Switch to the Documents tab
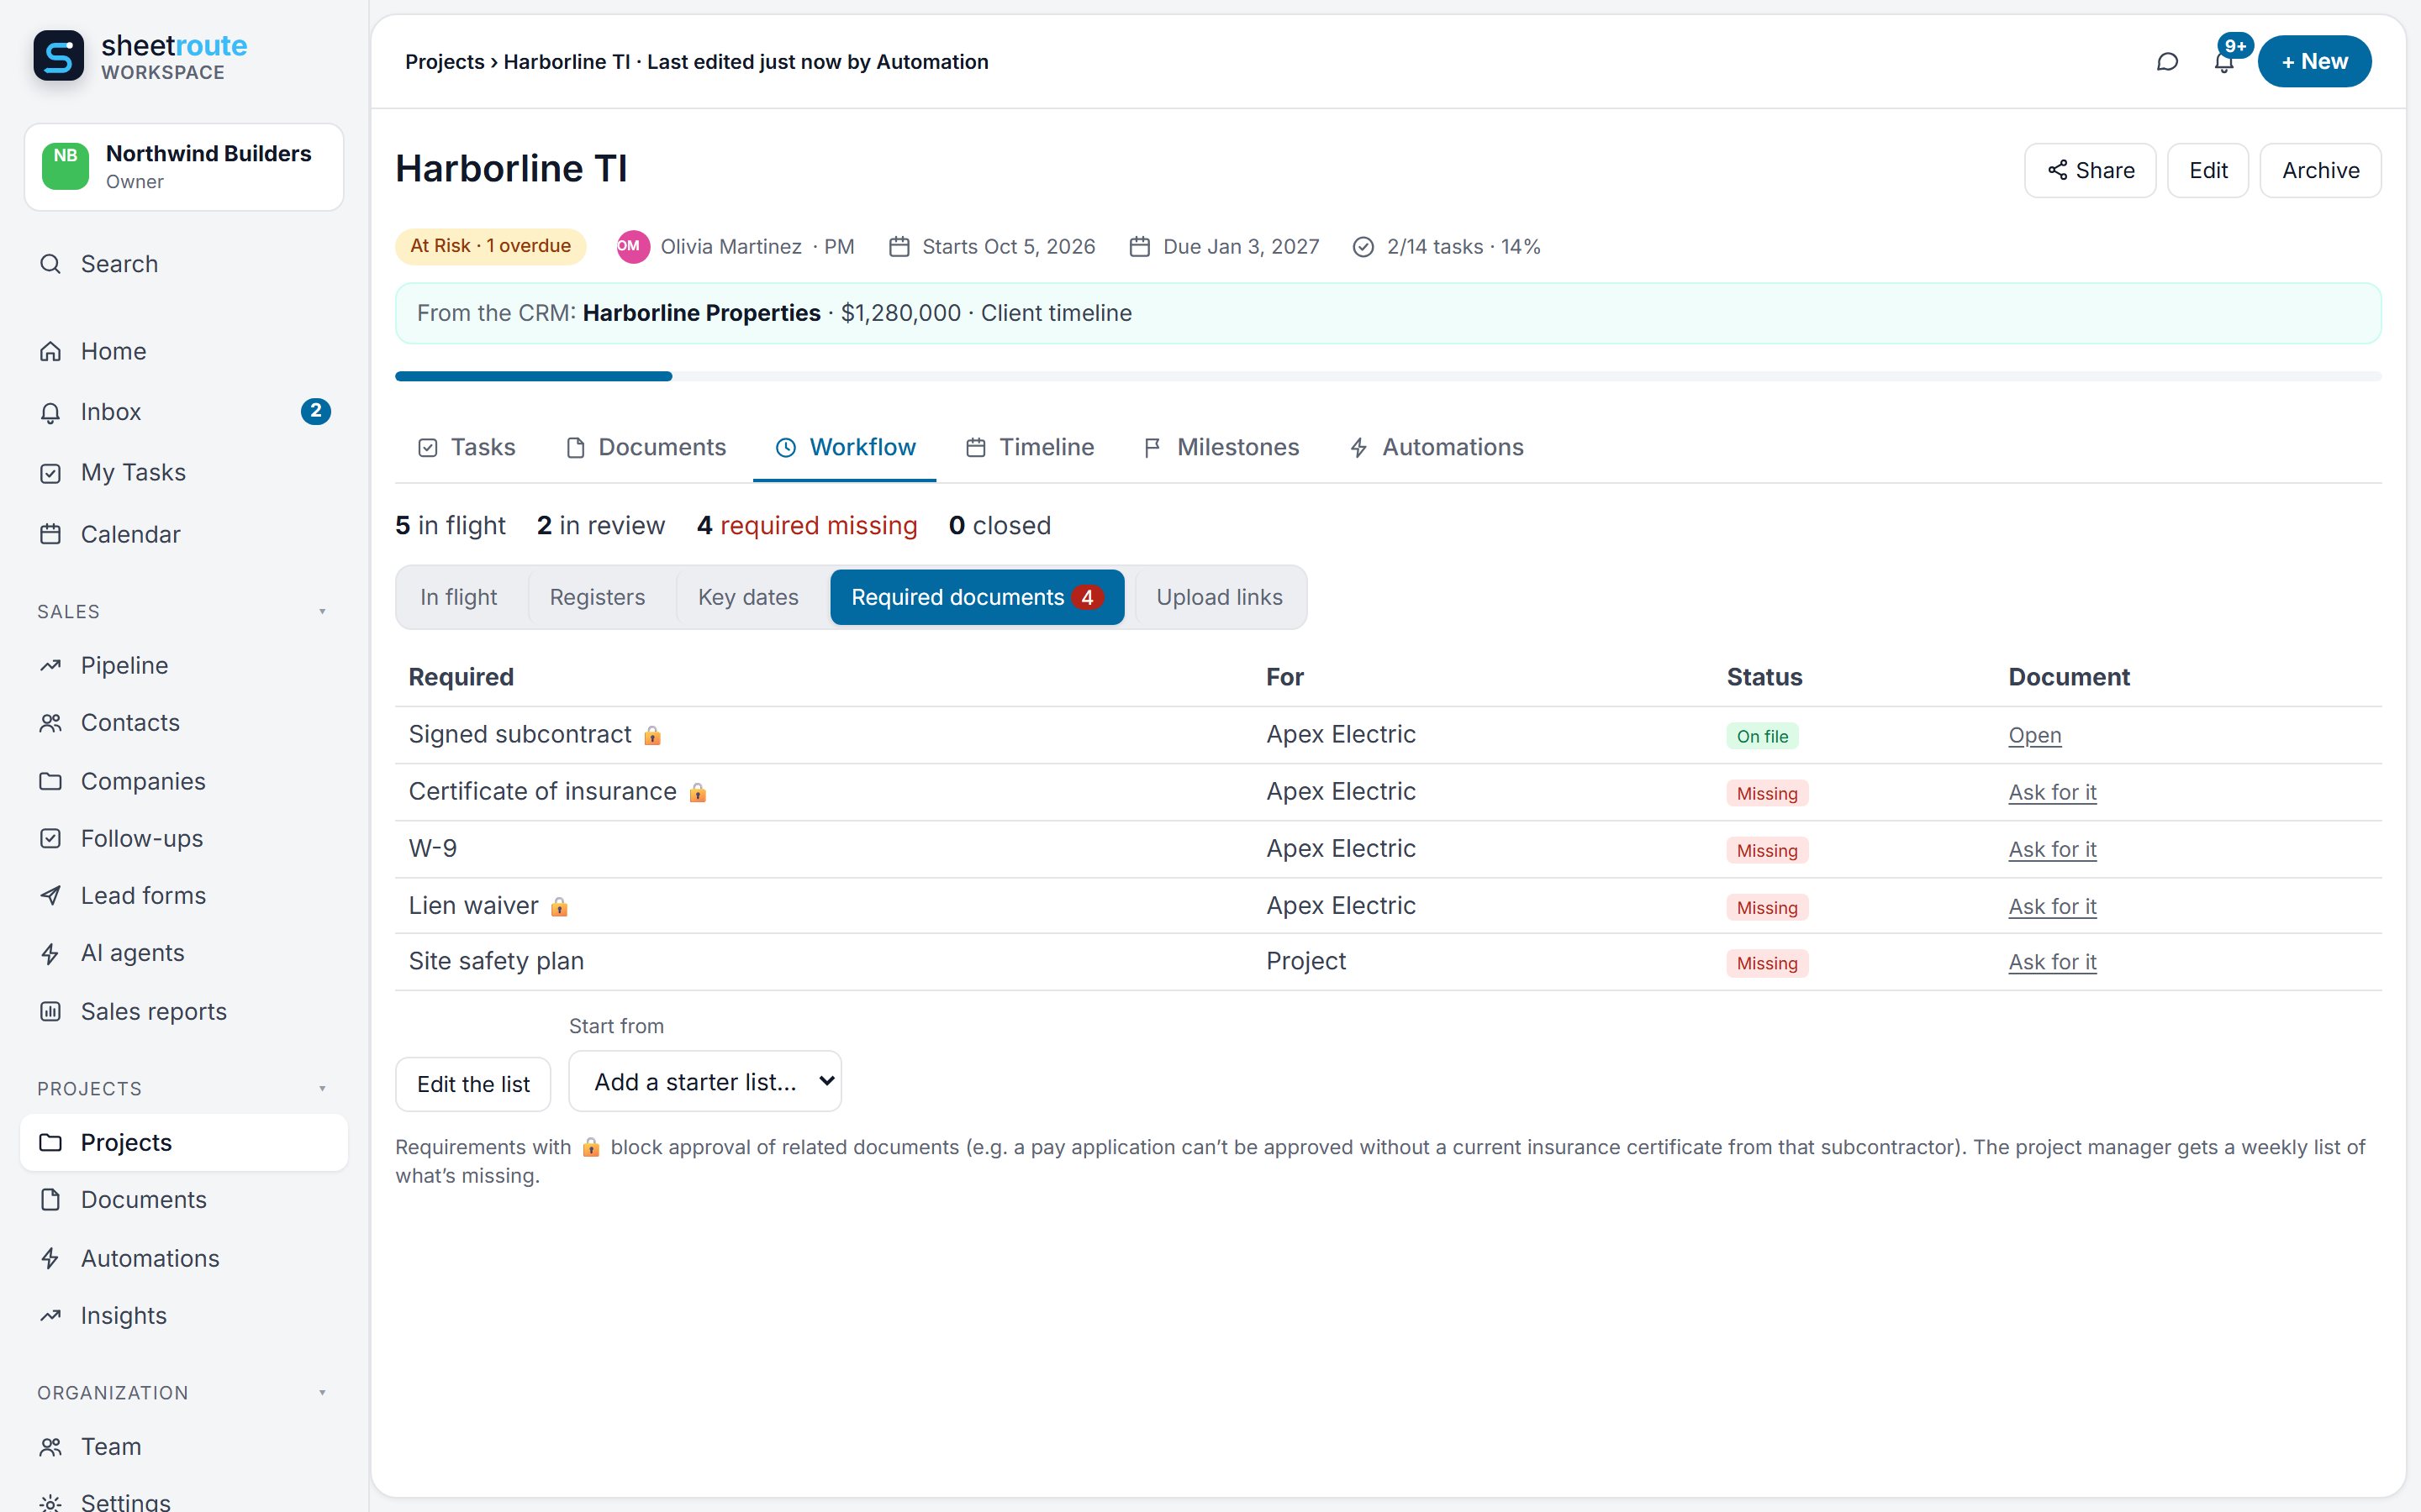 (646, 447)
